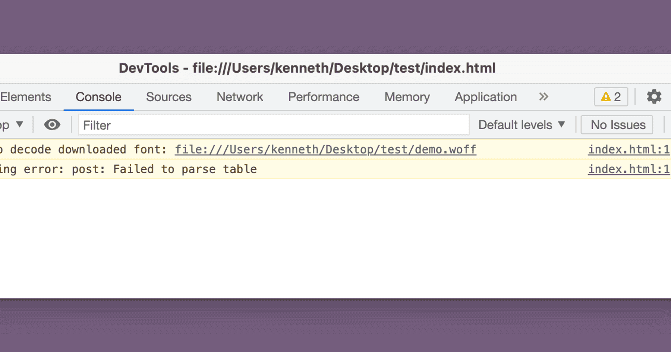This screenshot has height=352, width=671.
Task: Open the Memory tab
Action: tap(407, 97)
